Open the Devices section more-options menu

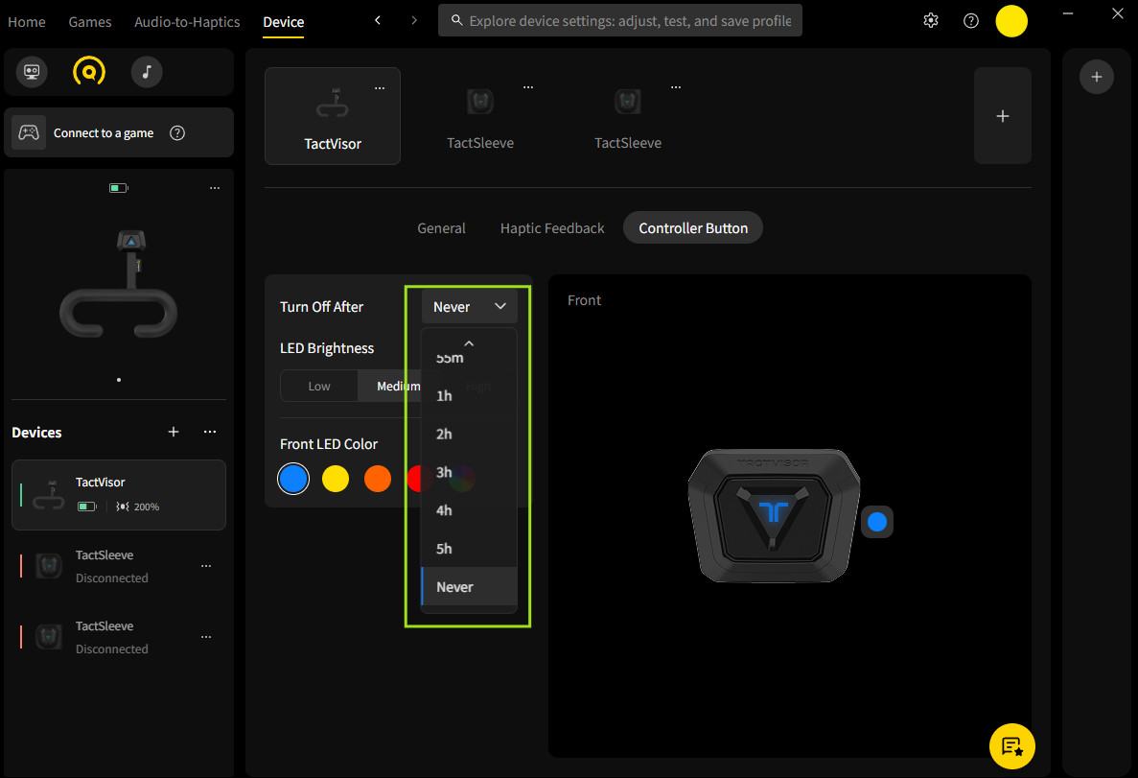[210, 432]
